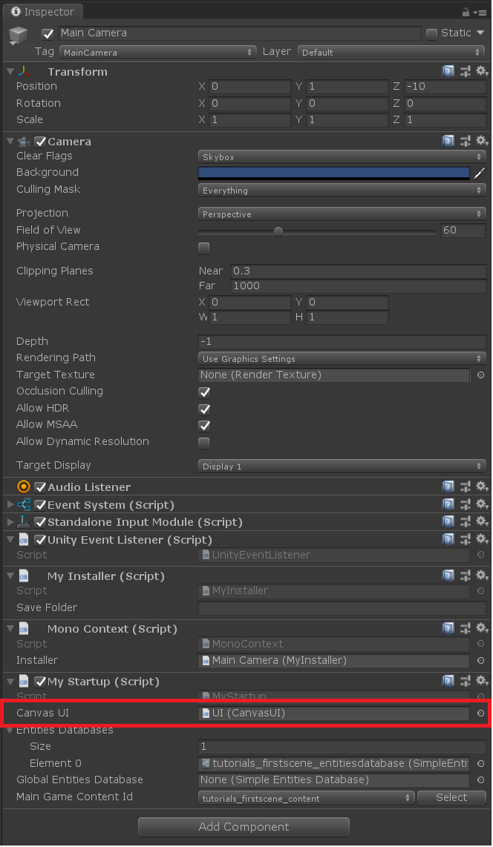Enable the Physical Camera checkbox
This screenshot has height=847, width=493.
[203, 248]
